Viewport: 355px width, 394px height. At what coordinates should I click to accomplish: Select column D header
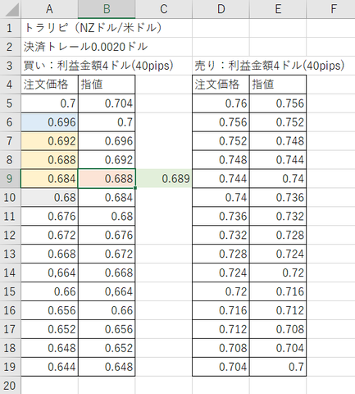tap(221, 9)
